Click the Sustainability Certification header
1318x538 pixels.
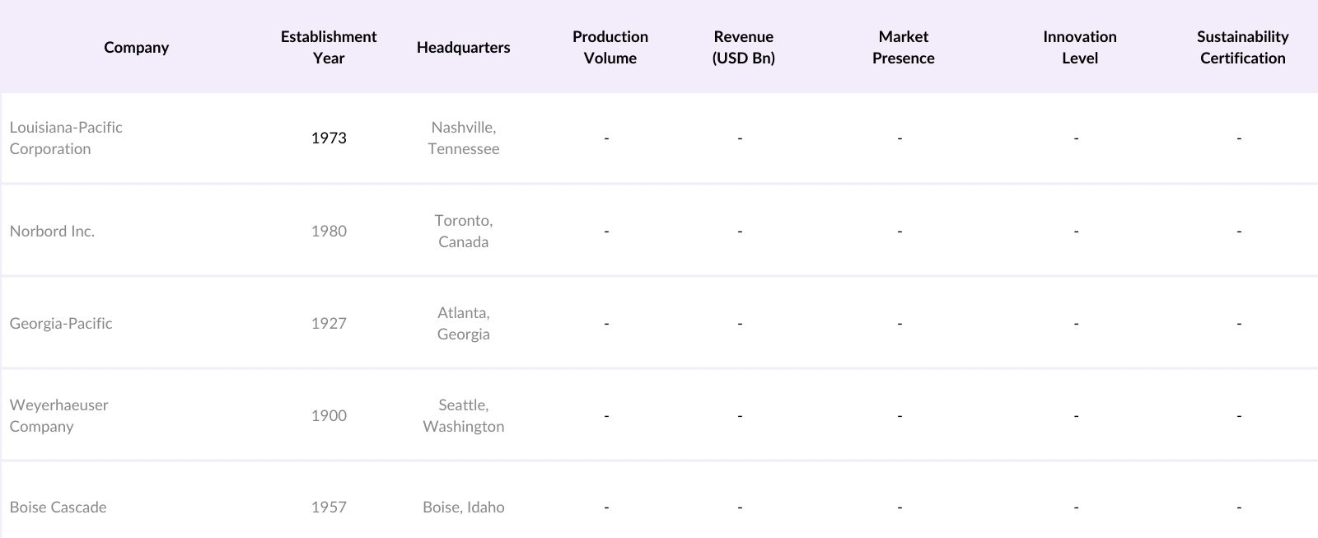click(x=1242, y=47)
